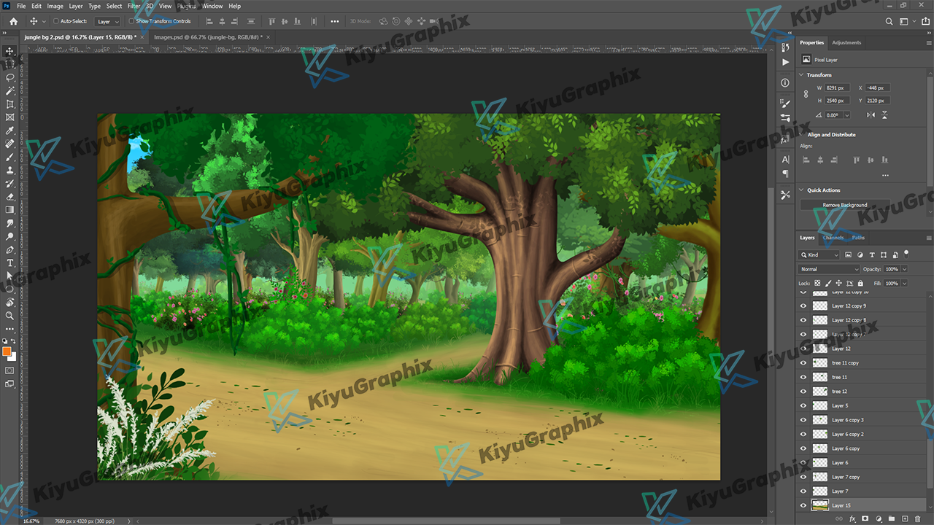Click the Remove Background button
The width and height of the screenshot is (934, 525).
pos(844,205)
